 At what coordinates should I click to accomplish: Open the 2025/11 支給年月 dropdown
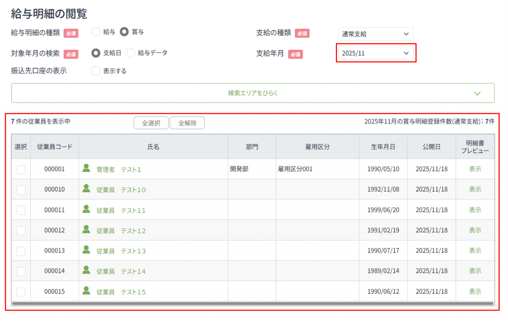tap(375, 53)
